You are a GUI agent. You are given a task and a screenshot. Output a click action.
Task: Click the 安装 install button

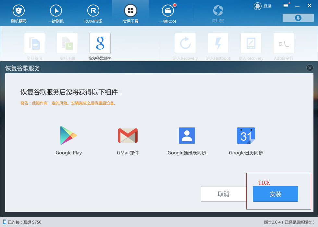click(275, 194)
